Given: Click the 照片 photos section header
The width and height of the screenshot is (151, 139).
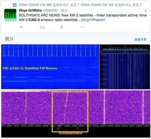Looking at the screenshot, I should click(x=9, y=39).
